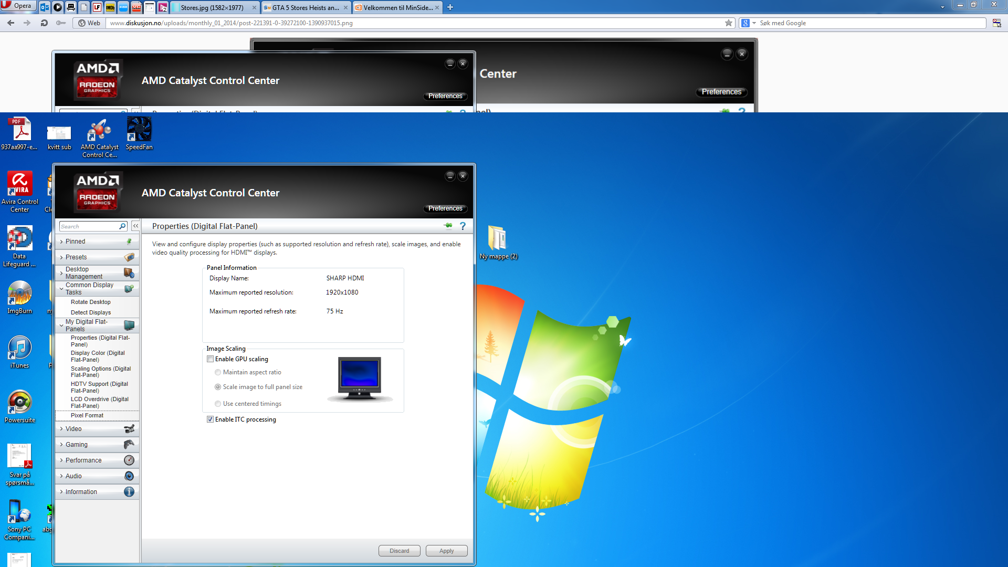The height and width of the screenshot is (567, 1008).
Task: Open HDTV Support (Digital Flat-Panel)
Action: click(99, 387)
